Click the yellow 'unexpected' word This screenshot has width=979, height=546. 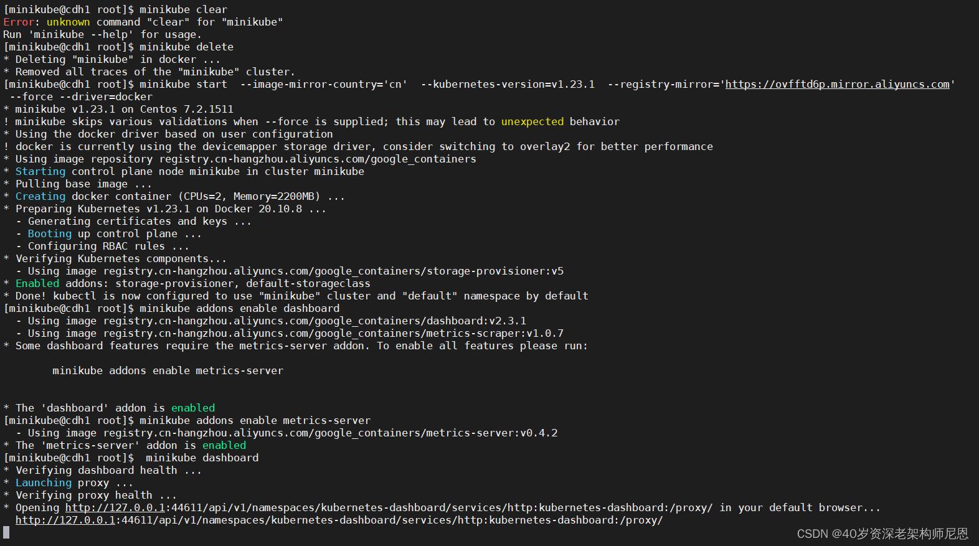click(532, 121)
